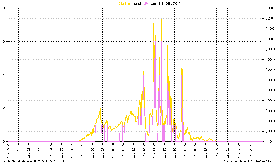Screen dimensions: 275x163
Task: Click the UV axis value 2
Action: [x=4, y=108]
